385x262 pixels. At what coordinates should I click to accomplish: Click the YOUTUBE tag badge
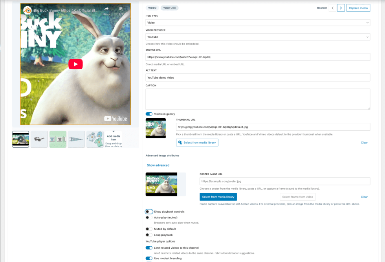coord(169,8)
